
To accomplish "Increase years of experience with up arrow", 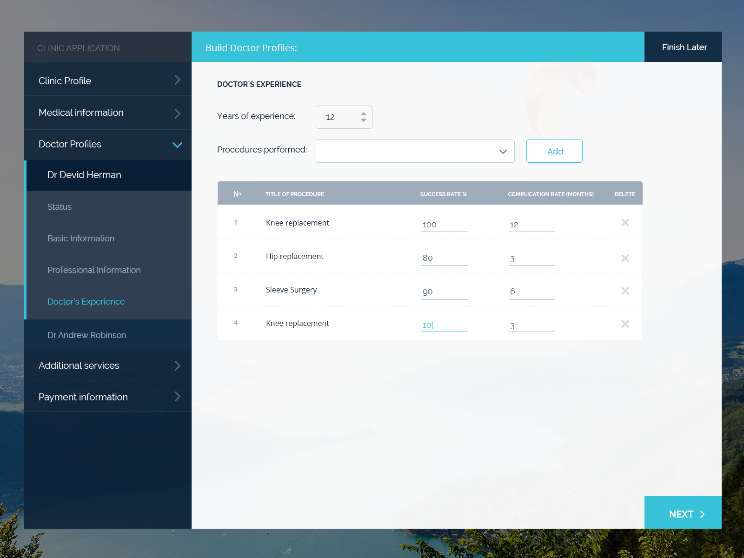I will [364, 114].
